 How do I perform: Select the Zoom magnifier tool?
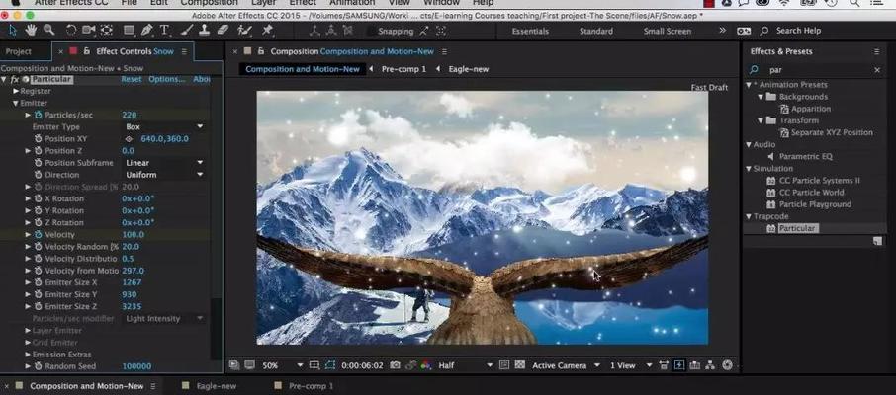tap(49, 30)
